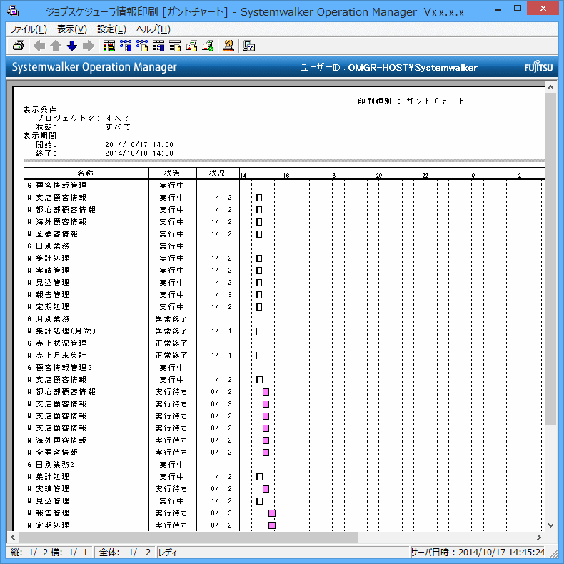Image resolution: width=564 pixels, height=564 pixels.
Task: Click the '印刷種別 : ガントチャート' label
Action: point(411,101)
